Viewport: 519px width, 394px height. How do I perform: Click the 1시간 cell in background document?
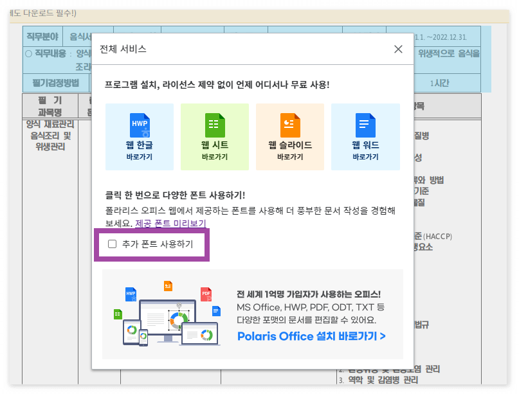click(x=439, y=83)
